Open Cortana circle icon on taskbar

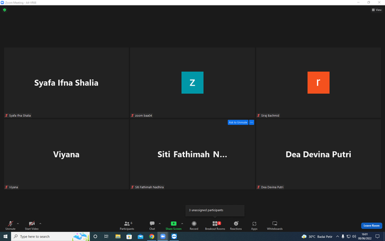(x=95, y=236)
